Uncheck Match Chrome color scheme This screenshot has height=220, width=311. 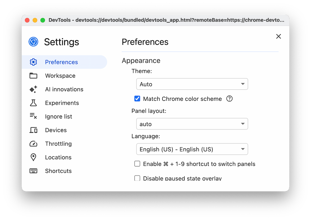click(x=137, y=98)
